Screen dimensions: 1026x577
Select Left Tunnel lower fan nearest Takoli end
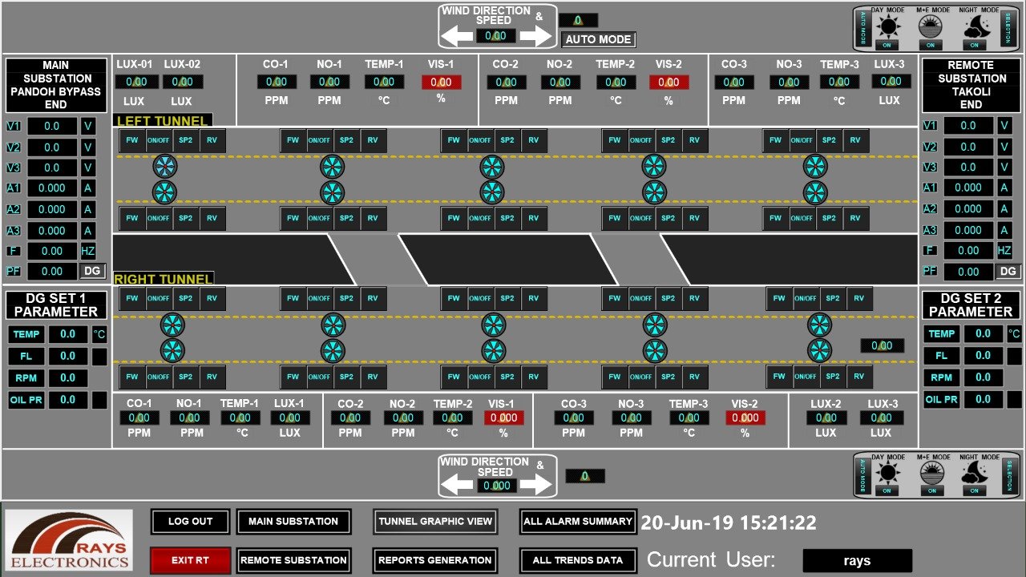pos(815,192)
